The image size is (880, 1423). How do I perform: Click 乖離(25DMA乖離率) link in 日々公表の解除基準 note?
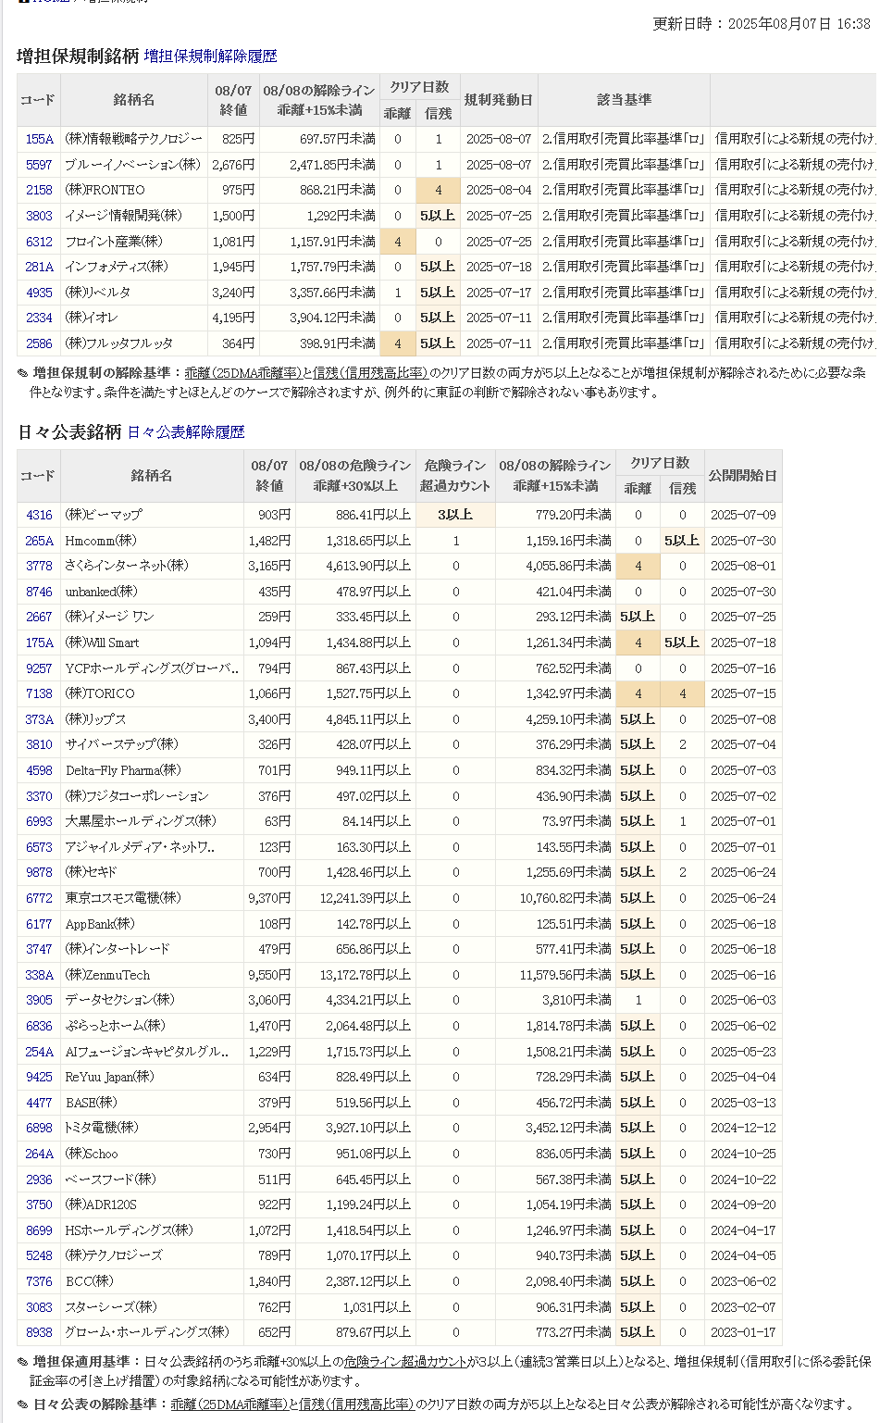tap(229, 1404)
